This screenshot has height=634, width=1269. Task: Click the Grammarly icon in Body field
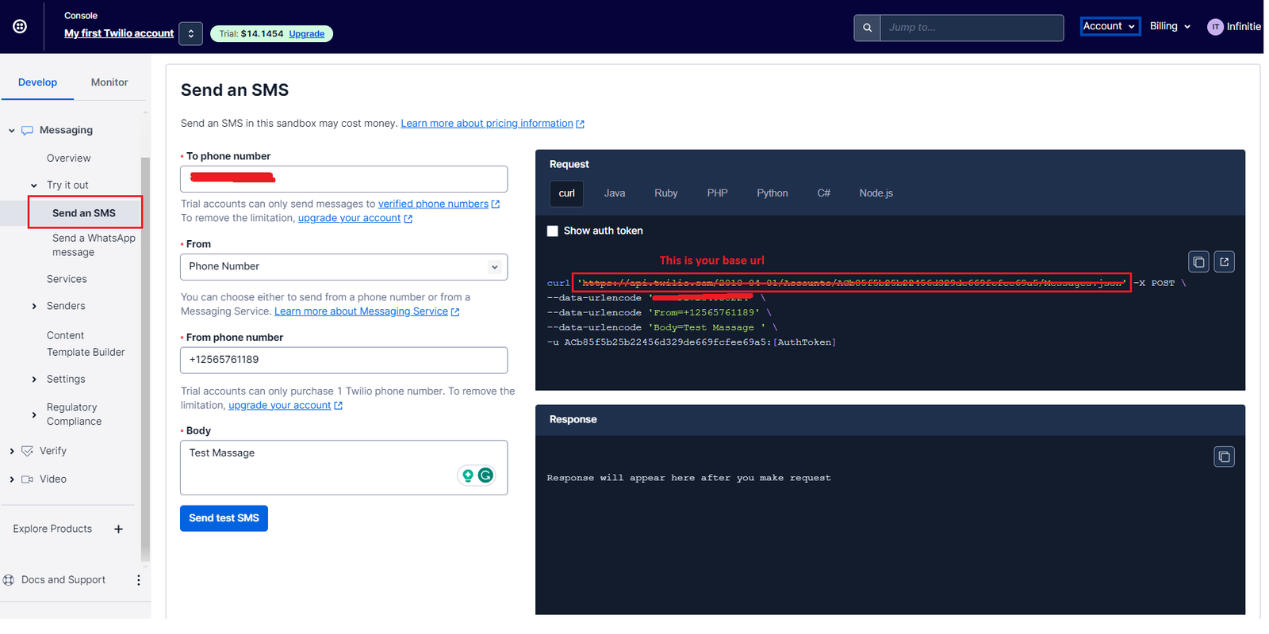[x=485, y=475]
